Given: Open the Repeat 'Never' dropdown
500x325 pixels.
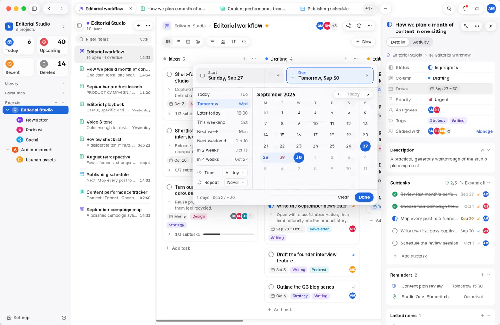Looking at the screenshot, I should 236,183.
